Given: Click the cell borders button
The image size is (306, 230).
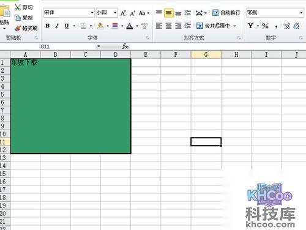Looking at the screenshot, I should coord(83,26).
